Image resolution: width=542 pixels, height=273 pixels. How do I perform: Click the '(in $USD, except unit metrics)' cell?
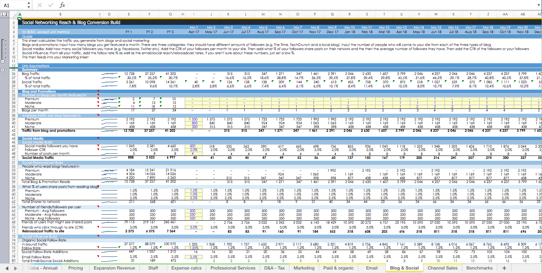[x=45, y=32]
